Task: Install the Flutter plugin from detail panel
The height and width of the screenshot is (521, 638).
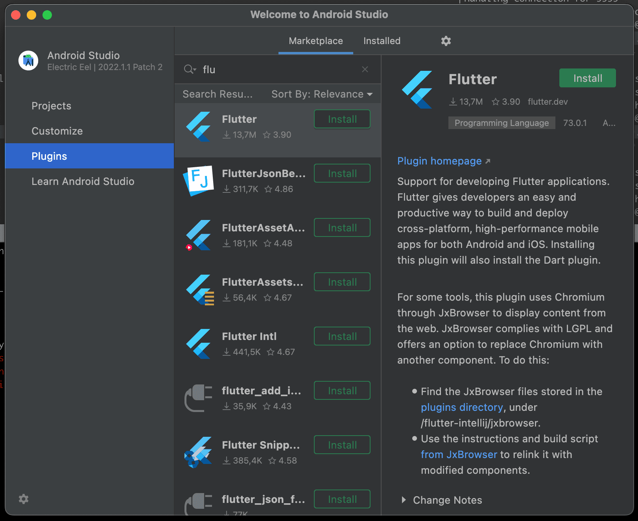Action: tap(587, 78)
